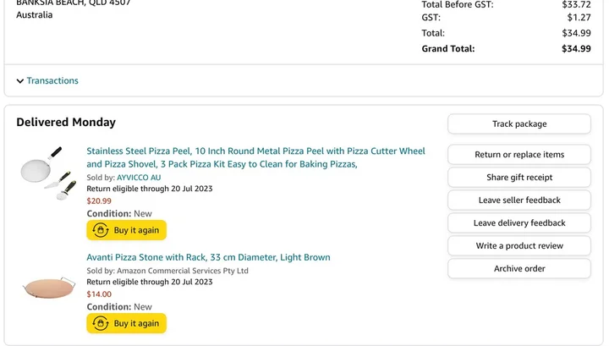Viewport: 609px width, 346px height.
Task: Click the pizza peel kit thumbnail image
Action: (x=47, y=173)
